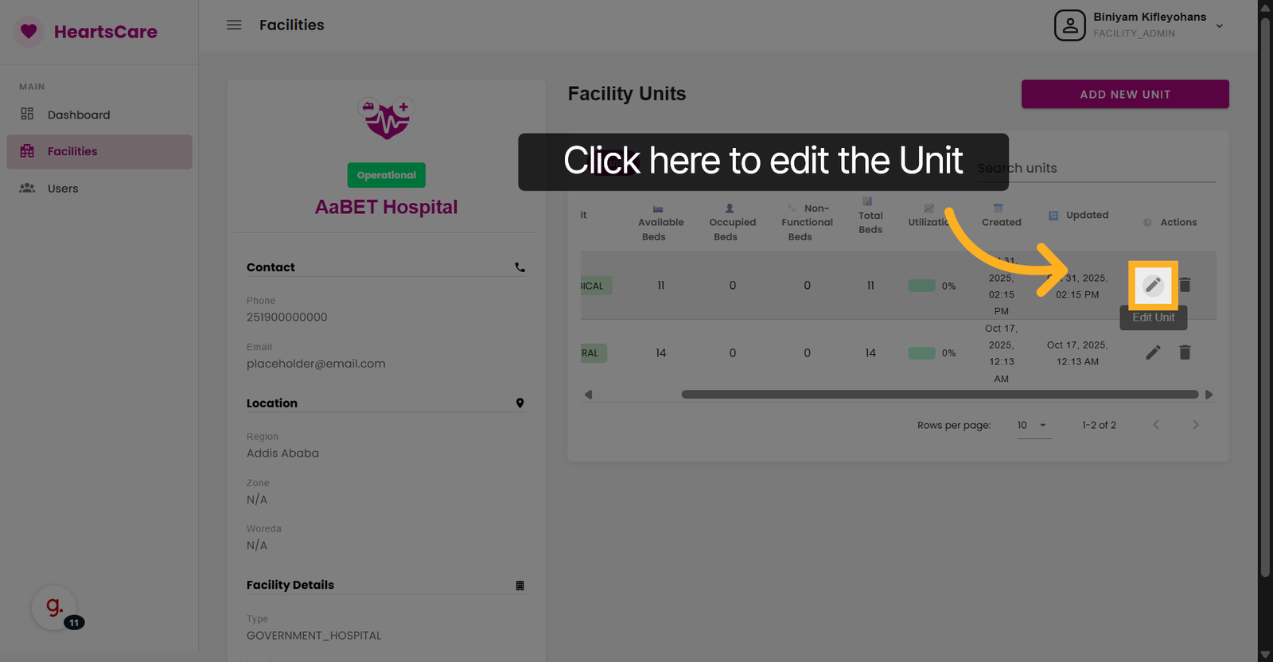
Task: Go to the next page of units
Action: pos(1195,425)
